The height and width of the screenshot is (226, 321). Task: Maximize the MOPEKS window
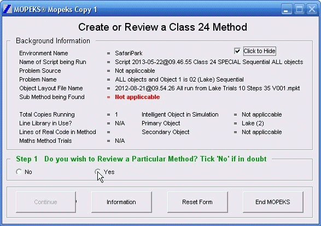tap(299, 9)
